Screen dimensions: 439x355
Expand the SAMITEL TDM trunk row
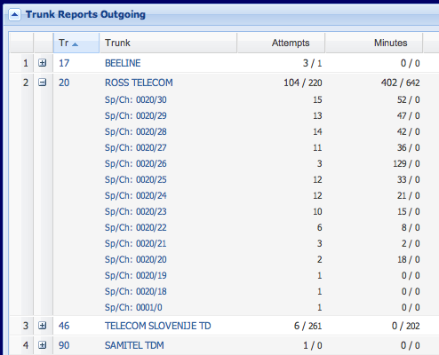pos(43,345)
